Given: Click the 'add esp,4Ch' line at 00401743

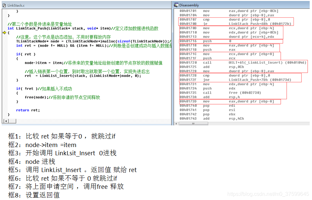Looking at the screenshot, I should coord(212,118).
